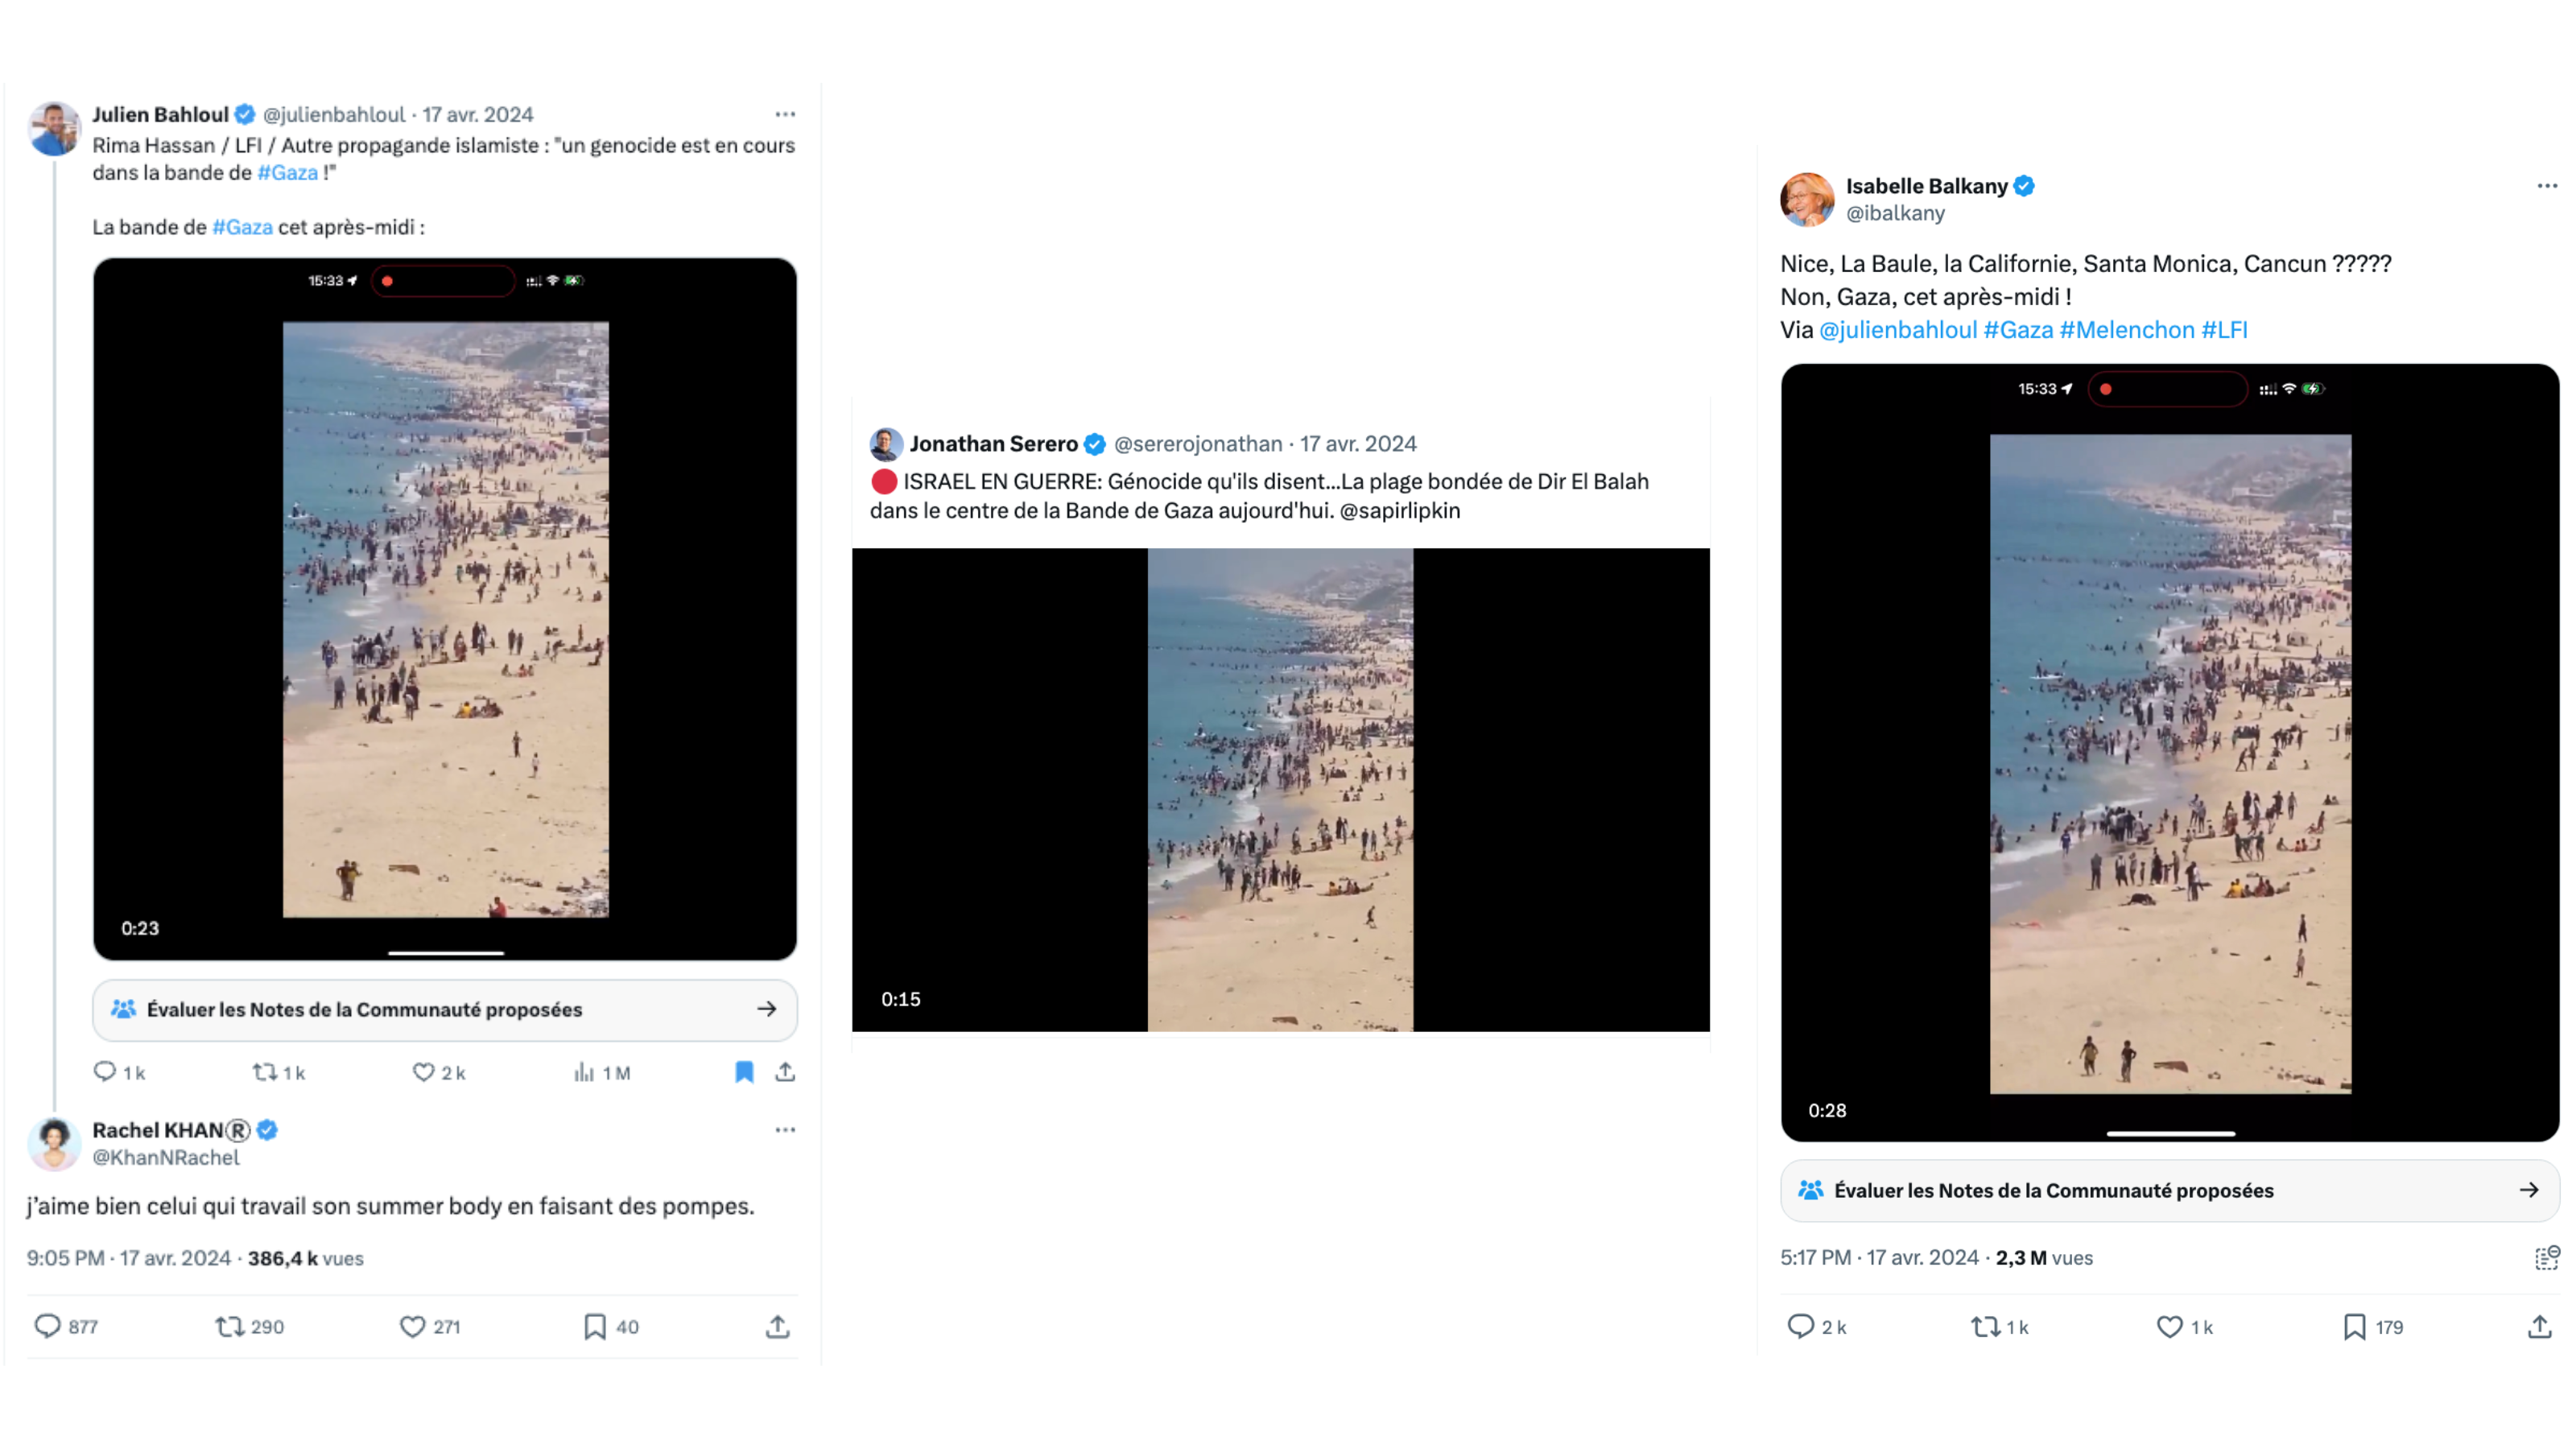Like Rachel Khan's reply tweet
The image size is (2576, 1449).
click(x=412, y=1326)
